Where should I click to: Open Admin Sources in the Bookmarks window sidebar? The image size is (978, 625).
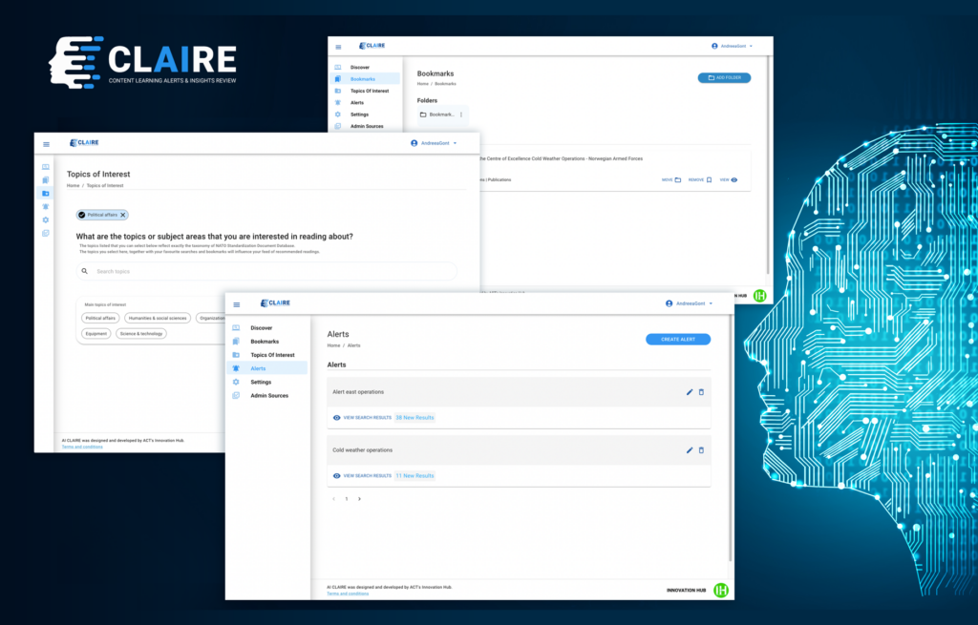[367, 126]
